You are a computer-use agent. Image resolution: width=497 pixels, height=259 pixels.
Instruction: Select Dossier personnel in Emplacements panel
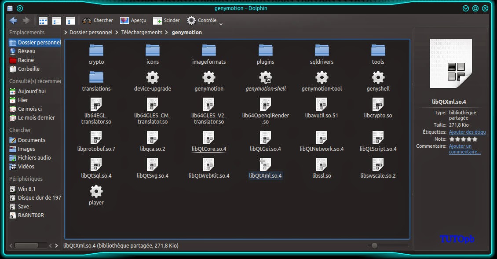tap(35, 43)
